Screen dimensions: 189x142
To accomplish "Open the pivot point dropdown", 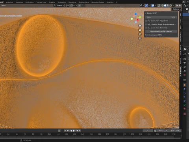I will click(x=67, y=6).
